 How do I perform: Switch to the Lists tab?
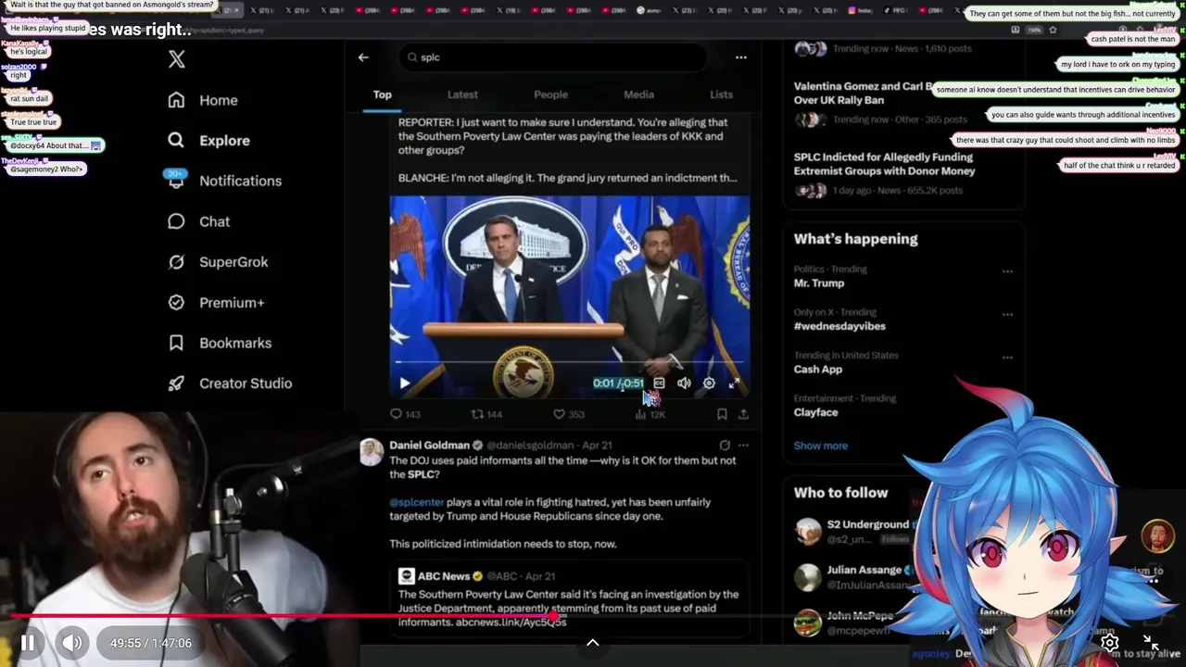tap(721, 94)
